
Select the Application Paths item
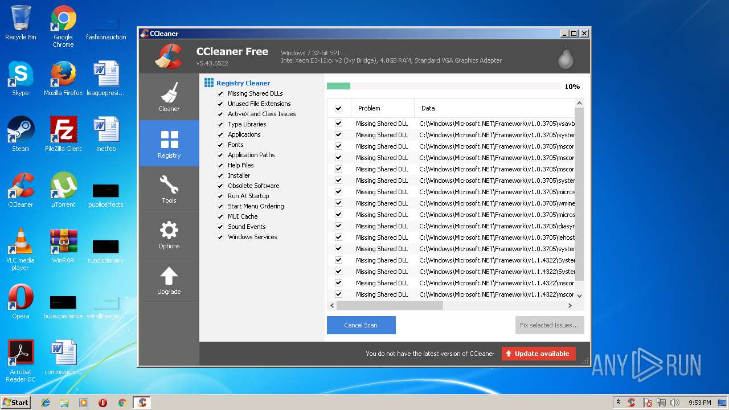point(251,155)
